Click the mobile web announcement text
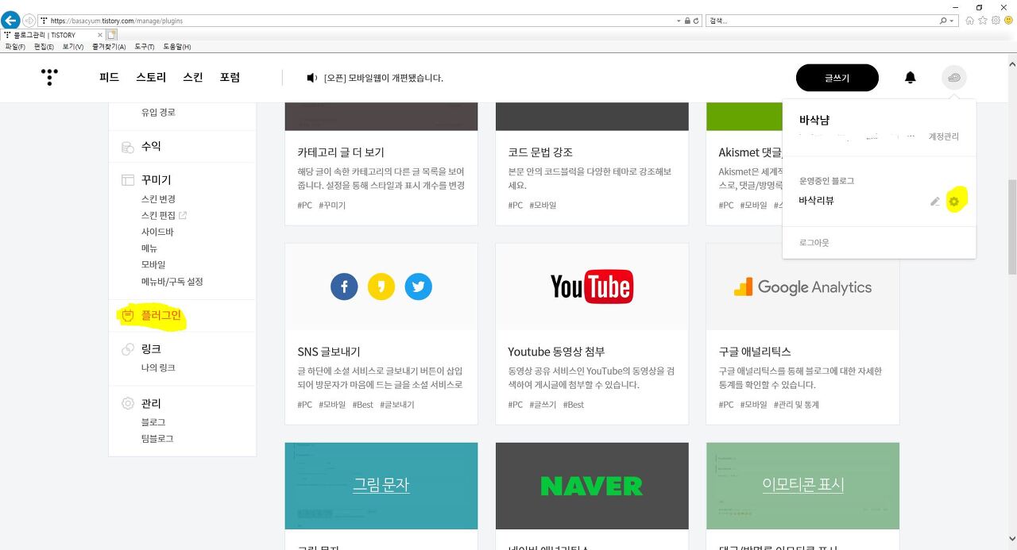This screenshot has height=550, width=1017. point(383,78)
